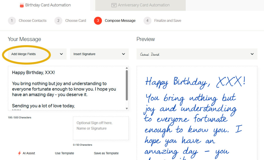Screen dimensions: 264x160
Task: Expand the Add Merge Fields chevron arrow
Action: [x=61, y=54]
